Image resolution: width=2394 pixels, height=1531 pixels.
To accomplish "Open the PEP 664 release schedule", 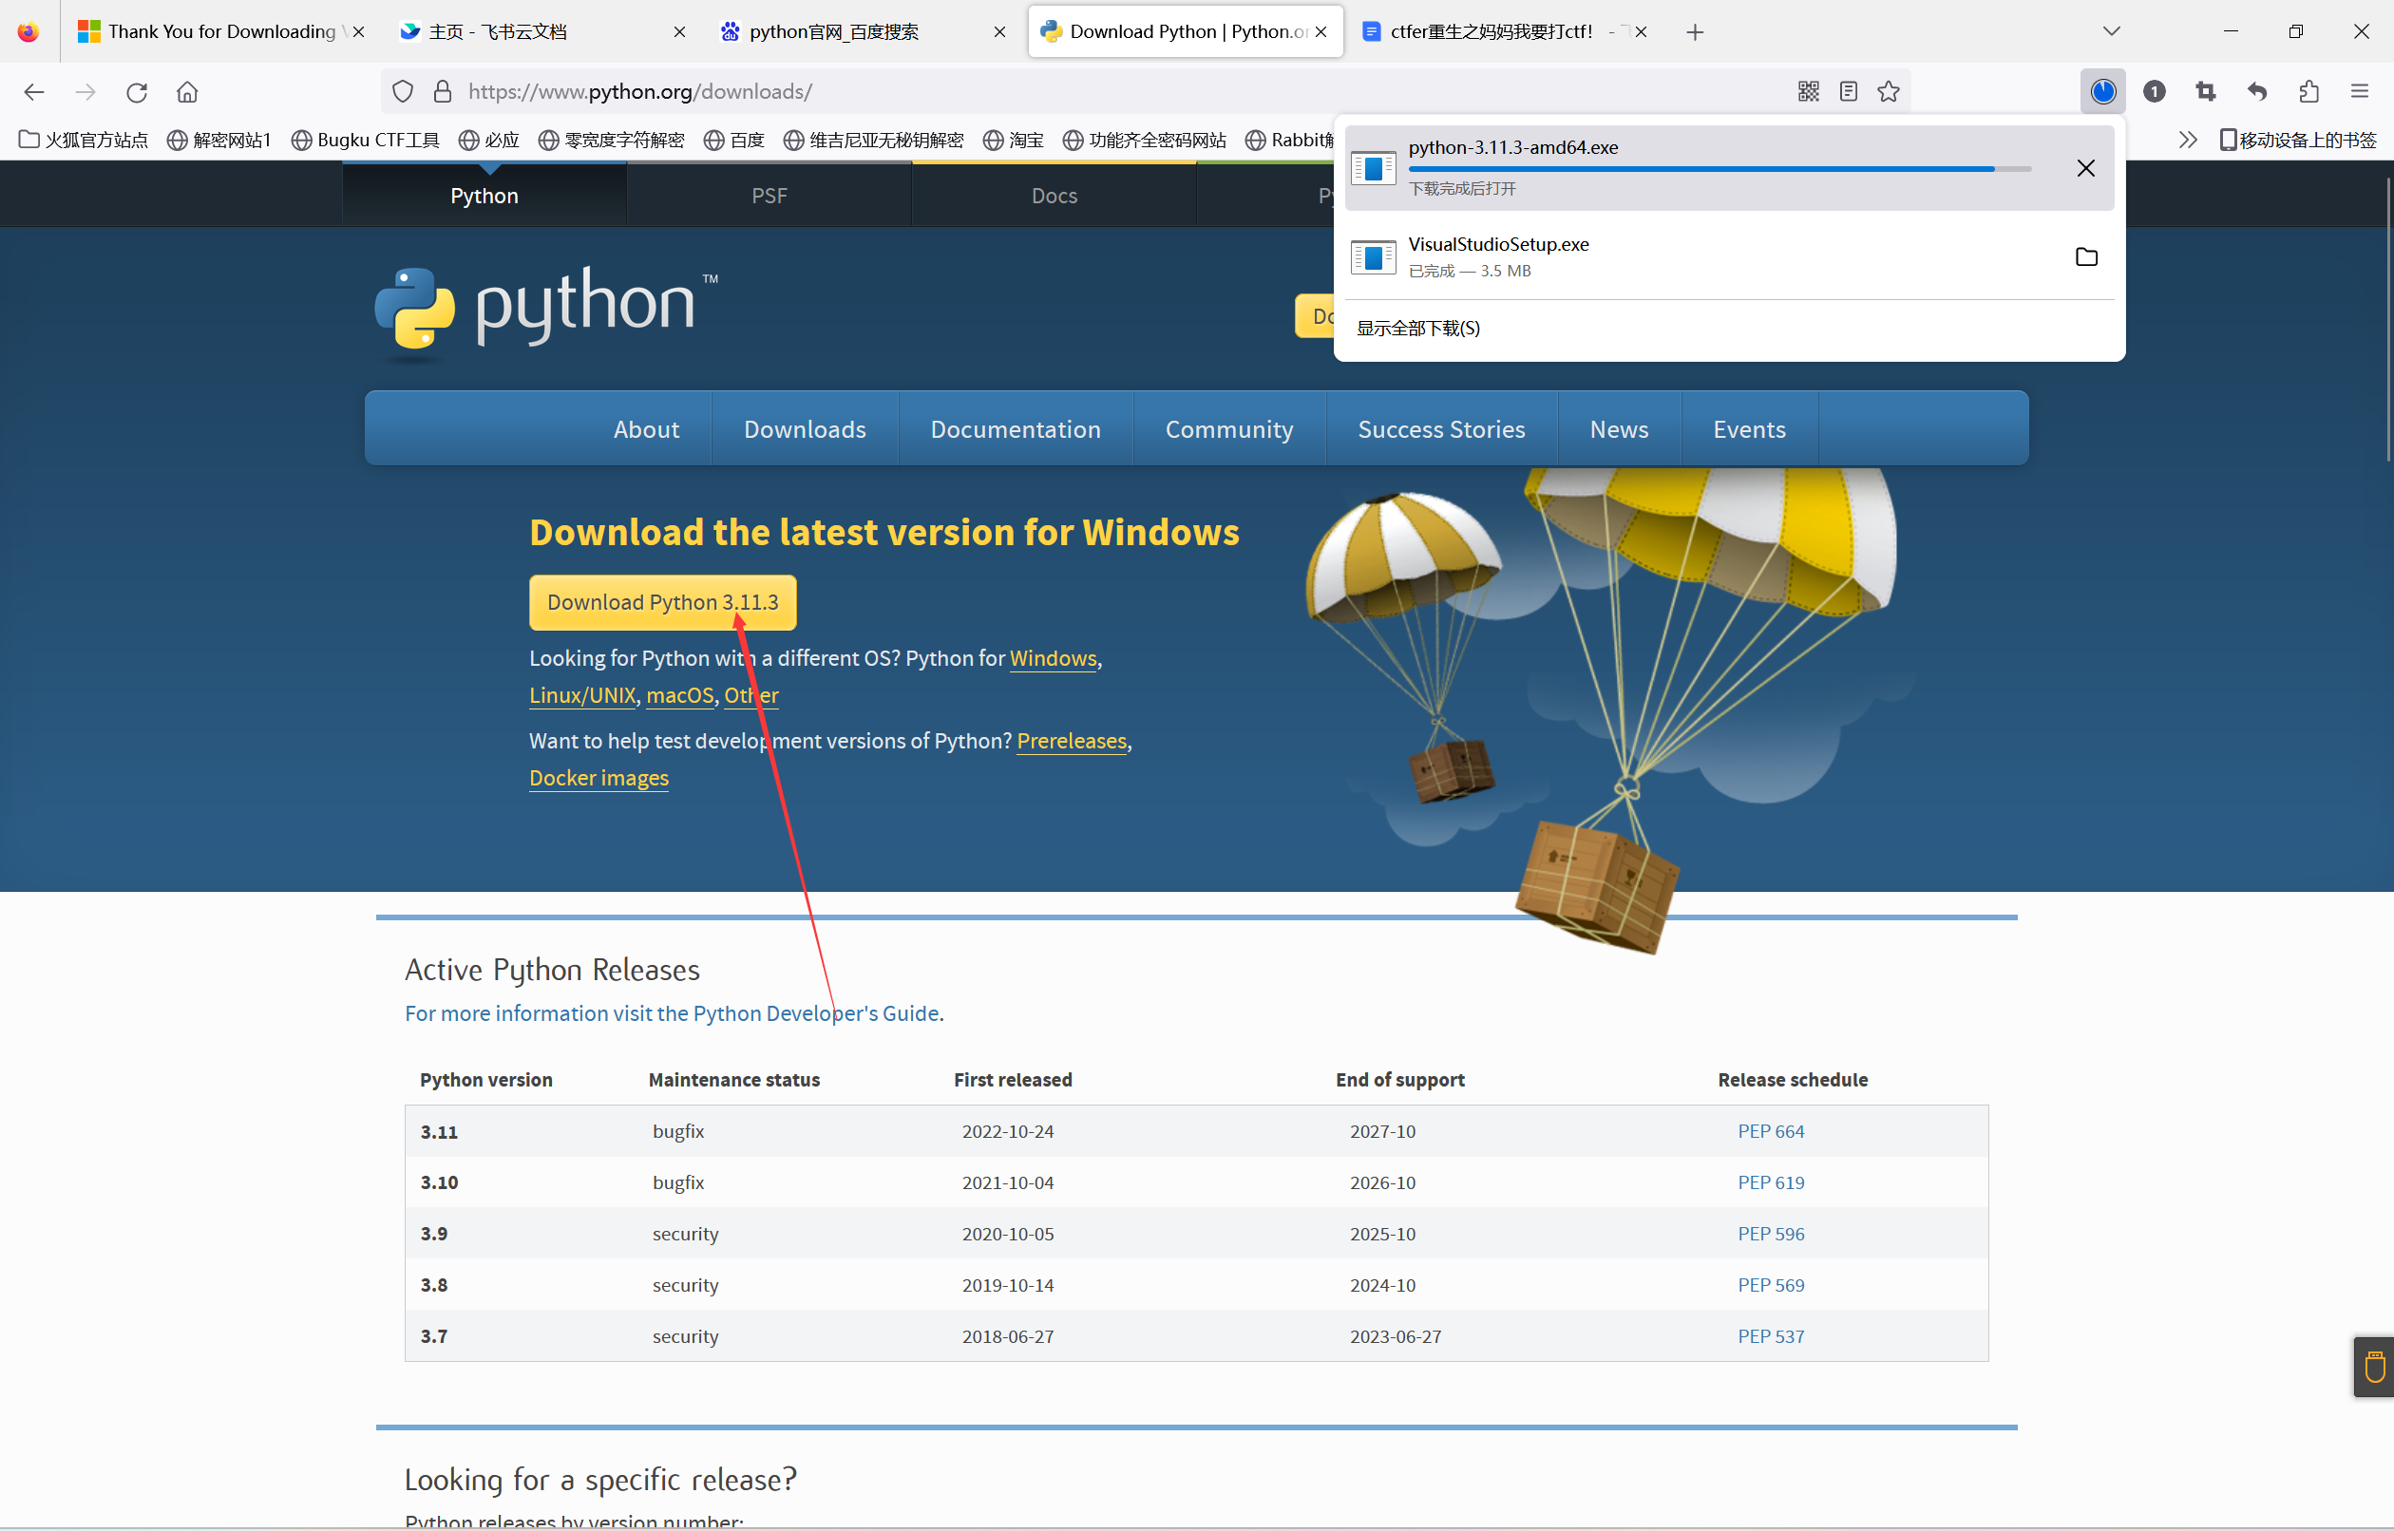I will point(1771,1131).
